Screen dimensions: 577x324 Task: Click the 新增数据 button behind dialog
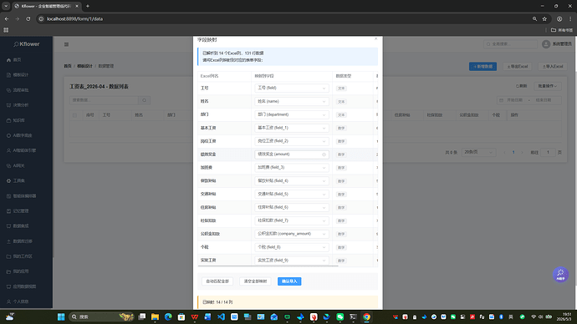[x=483, y=67]
